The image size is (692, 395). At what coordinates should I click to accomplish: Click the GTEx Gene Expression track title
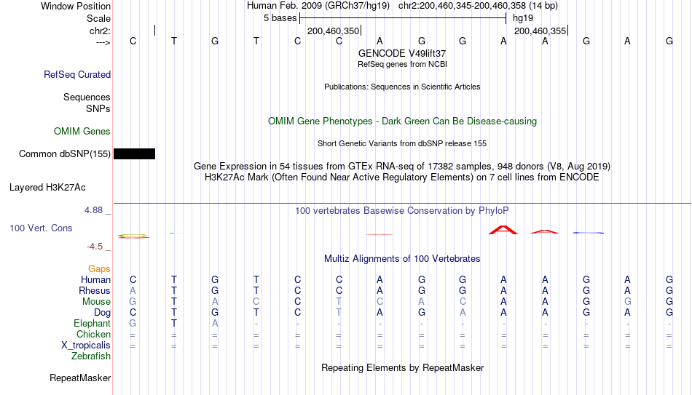tap(402, 166)
